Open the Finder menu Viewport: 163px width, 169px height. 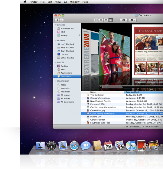click(34, 2)
